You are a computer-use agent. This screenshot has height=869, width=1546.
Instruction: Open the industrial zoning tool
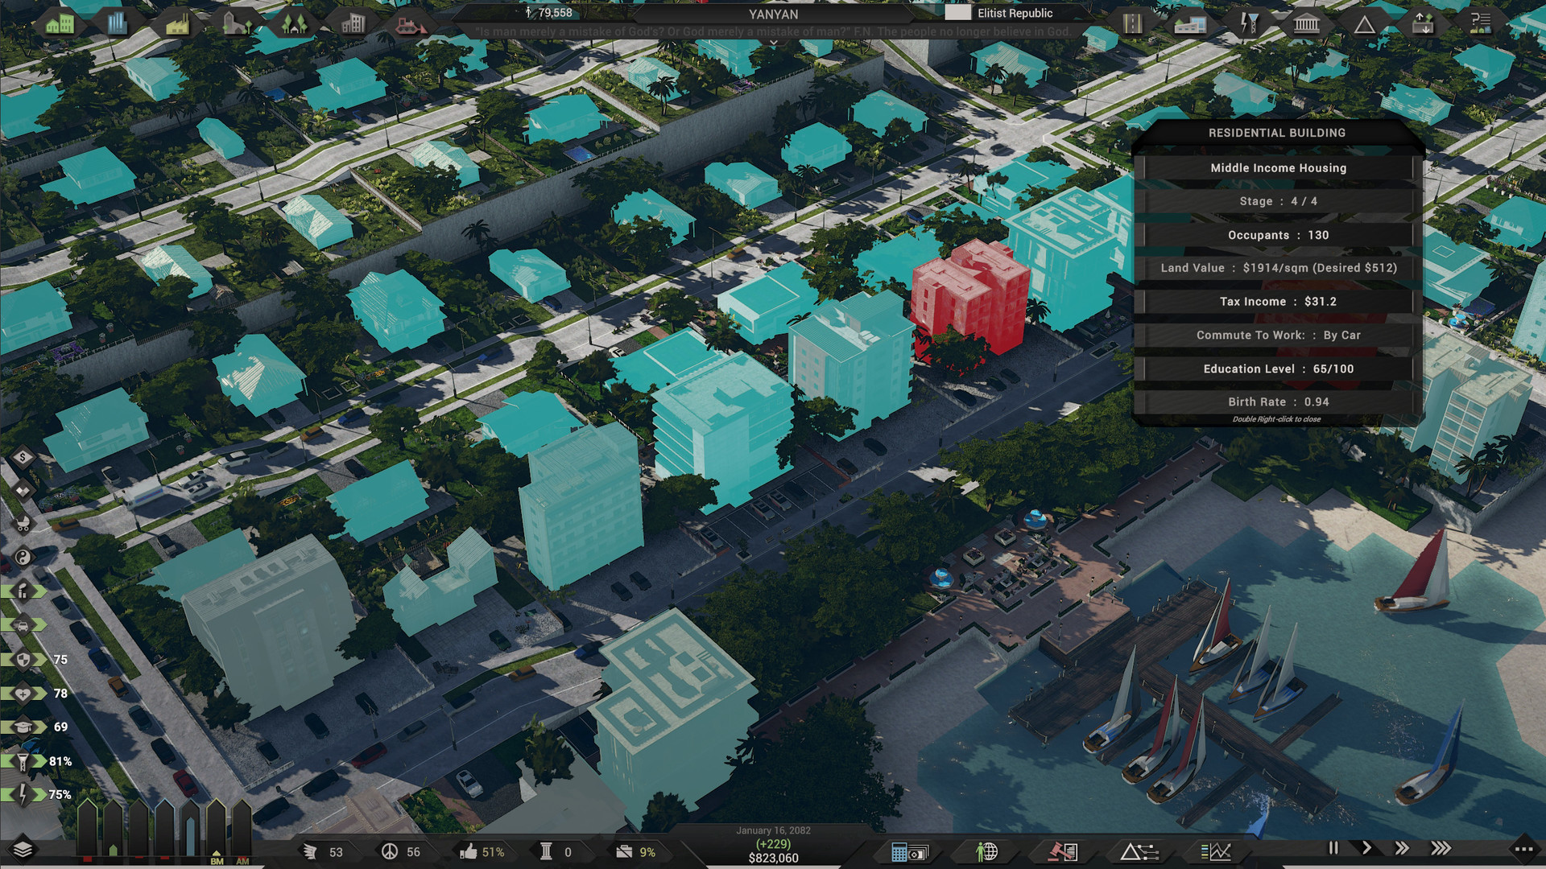pos(176,24)
